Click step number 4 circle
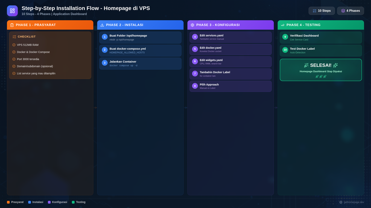 195,37
